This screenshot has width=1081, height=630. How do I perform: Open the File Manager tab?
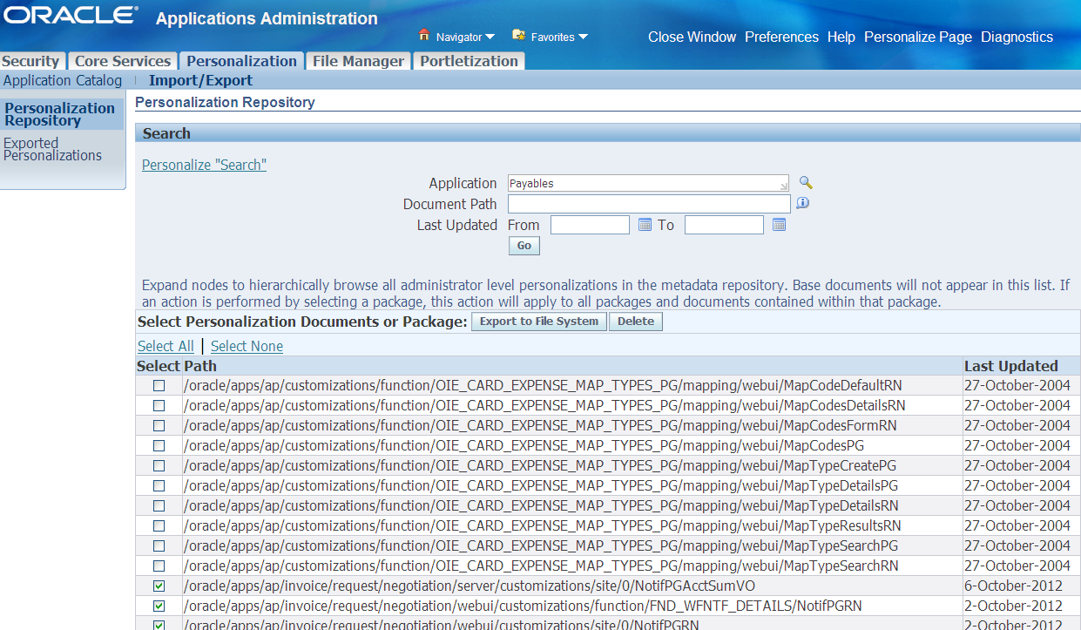click(x=358, y=61)
